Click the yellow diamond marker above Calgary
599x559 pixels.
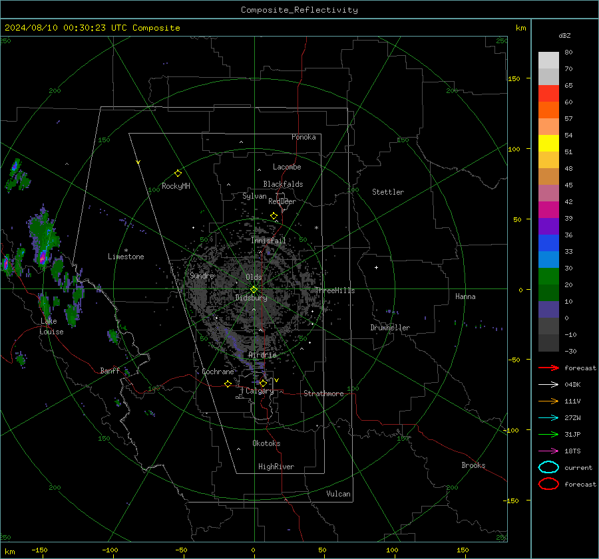pyautogui.click(x=263, y=383)
